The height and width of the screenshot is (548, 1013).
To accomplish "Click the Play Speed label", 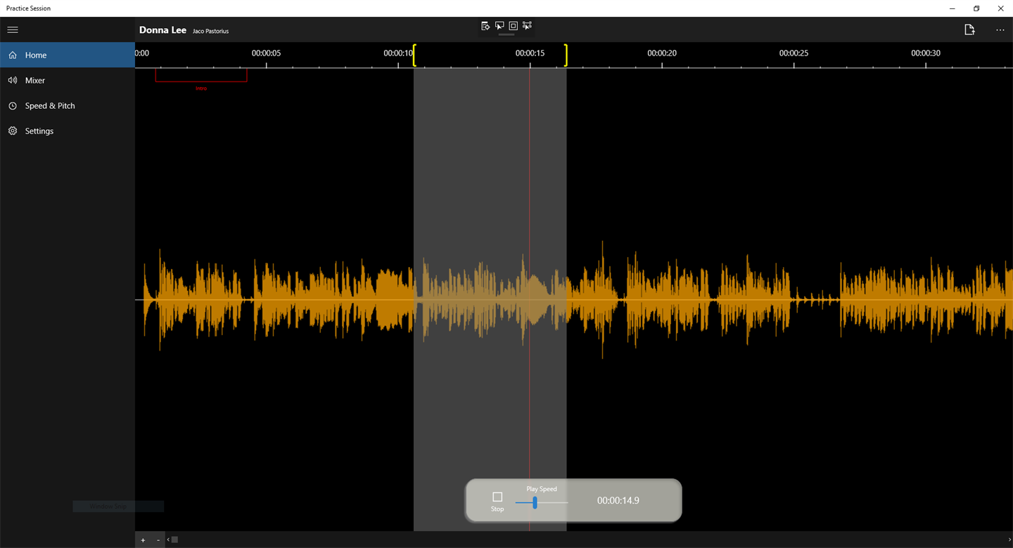I will [542, 489].
